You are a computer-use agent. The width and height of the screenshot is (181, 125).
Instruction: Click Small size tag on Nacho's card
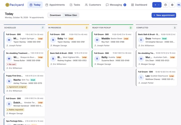(x=33, y=80)
